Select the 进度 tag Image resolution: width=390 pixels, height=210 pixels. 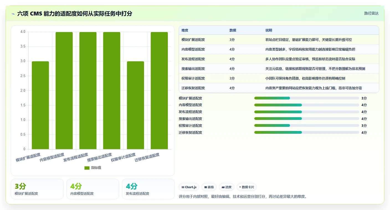tap(227, 187)
